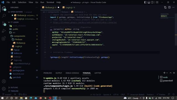The height and width of the screenshot is (100, 177).
Task: Click the master branch in status bar
Action: pos(7,94)
